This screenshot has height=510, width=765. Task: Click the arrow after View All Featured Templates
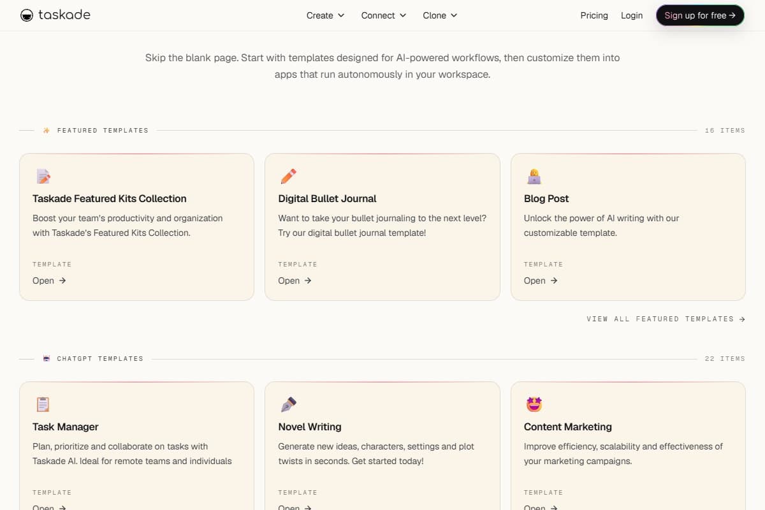742,319
